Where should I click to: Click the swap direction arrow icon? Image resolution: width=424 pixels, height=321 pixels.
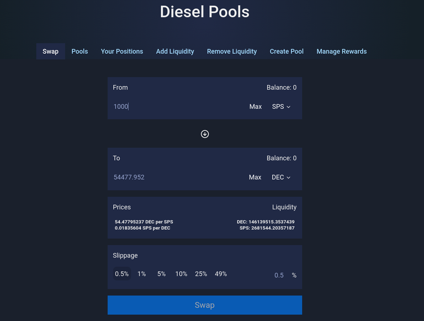coord(205,134)
